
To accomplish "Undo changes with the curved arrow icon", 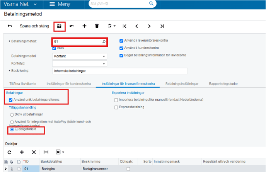I will coord(72,26).
